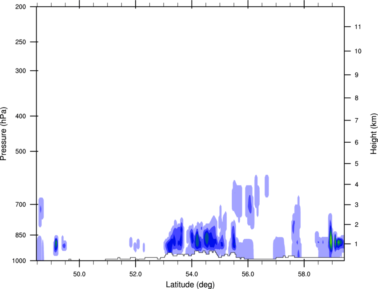The height and width of the screenshot is (289, 378).
Task: Click the dark blue blob near 56.1 degrees, 700 hPa
Action: coord(250,204)
